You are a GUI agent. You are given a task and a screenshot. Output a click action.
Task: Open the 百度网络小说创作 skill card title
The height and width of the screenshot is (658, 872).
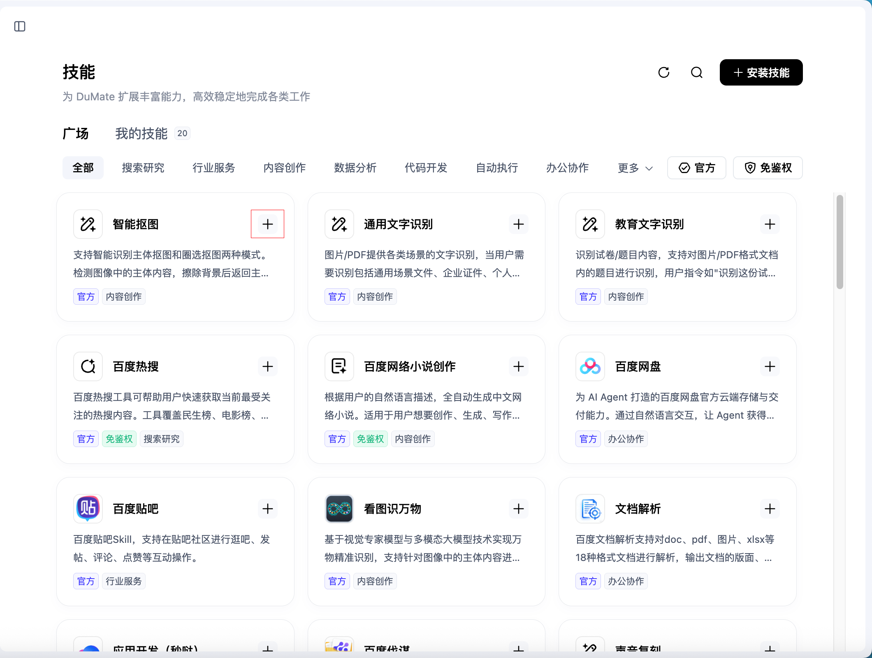(410, 366)
